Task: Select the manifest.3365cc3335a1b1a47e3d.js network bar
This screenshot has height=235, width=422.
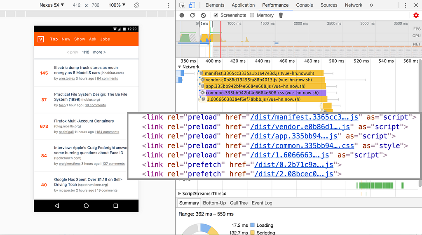Action: tap(260, 73)
